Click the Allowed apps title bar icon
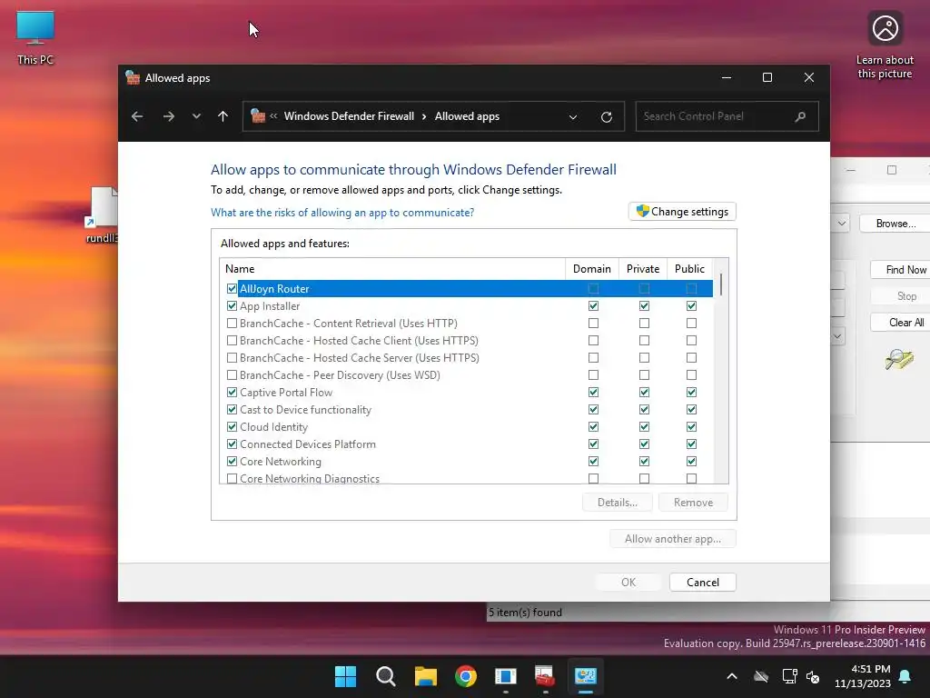Viewport: 930px width, 698px height. click(x=133, y=78)
